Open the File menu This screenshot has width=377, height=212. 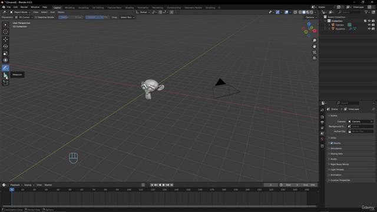click(x=9, y=7)
